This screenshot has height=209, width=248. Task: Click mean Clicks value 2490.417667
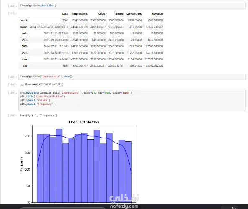(x=98, y=27)
